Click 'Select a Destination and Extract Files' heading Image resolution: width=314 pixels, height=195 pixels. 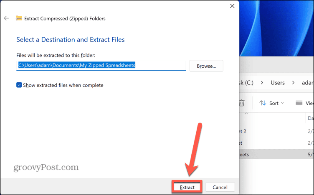click(x=71, y=39)
